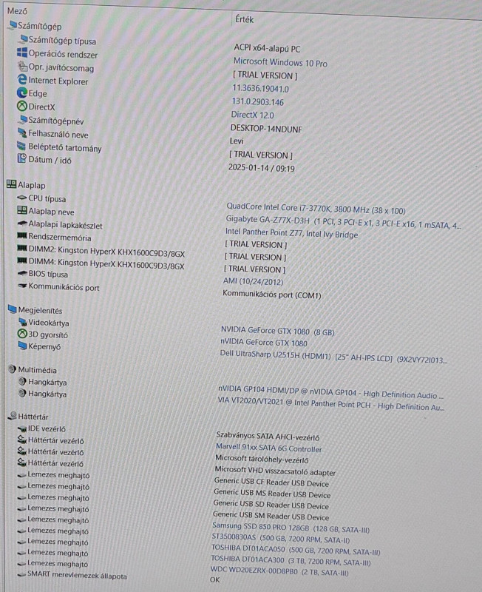Select the nVIDIA GP104 HDMI/DP audio value
Viewport: 482px width, 592px height.
(x=330, y=392)
